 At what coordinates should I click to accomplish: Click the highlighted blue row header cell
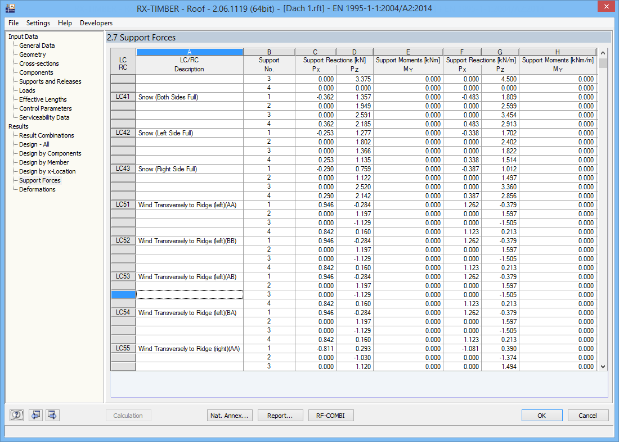pos(123,295)
